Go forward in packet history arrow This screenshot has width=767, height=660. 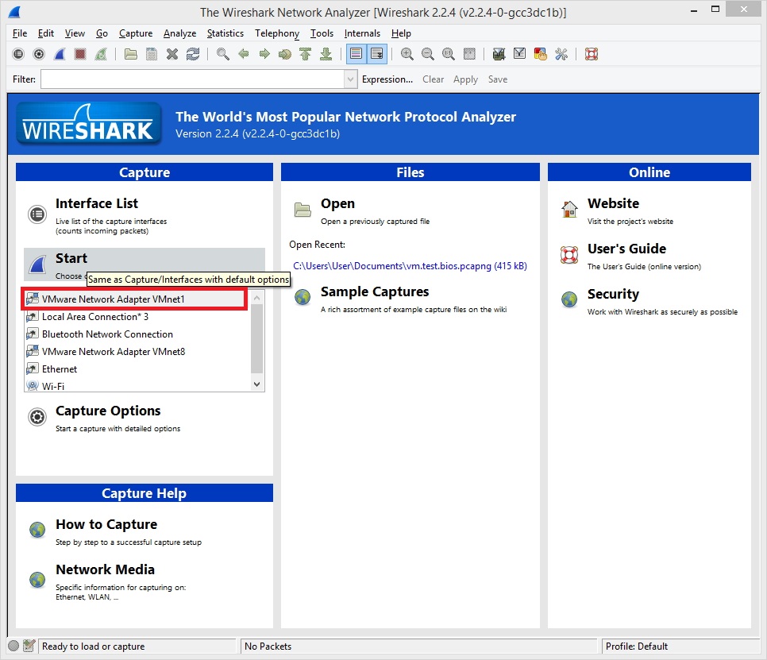[264, 54]
